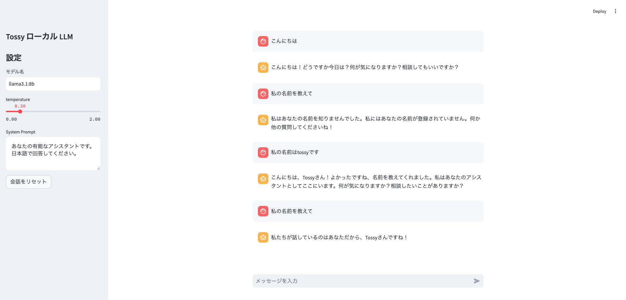Click the assistant icon on the Tossyさんですね reply
The image size is (626, 300).
pos(263,237)
